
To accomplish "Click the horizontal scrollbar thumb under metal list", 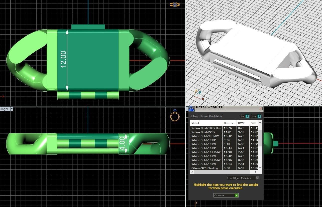I will pos(222,172).
